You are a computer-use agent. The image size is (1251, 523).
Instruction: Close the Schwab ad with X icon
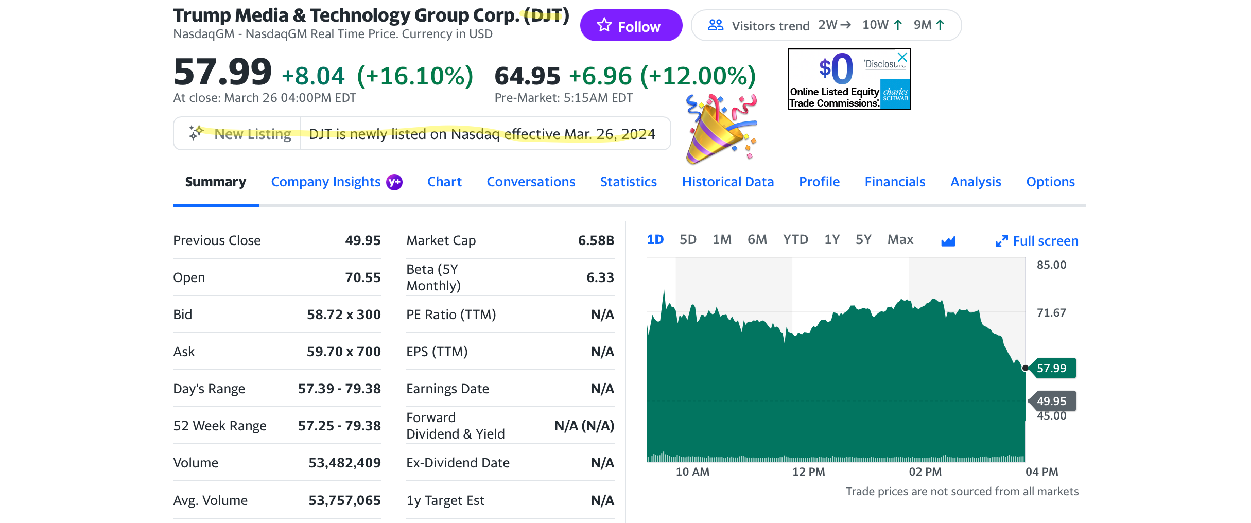[902, 57]
